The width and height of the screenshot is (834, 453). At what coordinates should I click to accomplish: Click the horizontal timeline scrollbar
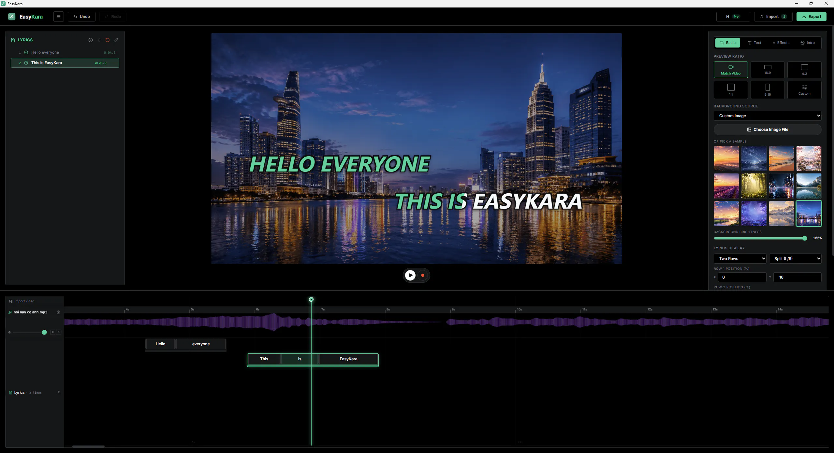point(88,446)
